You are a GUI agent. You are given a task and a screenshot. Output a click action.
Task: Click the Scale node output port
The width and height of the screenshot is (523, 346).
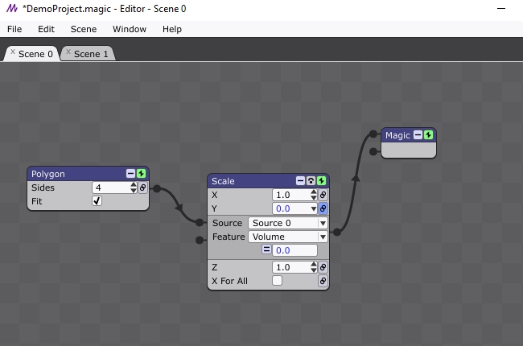[x=337, y=232]
